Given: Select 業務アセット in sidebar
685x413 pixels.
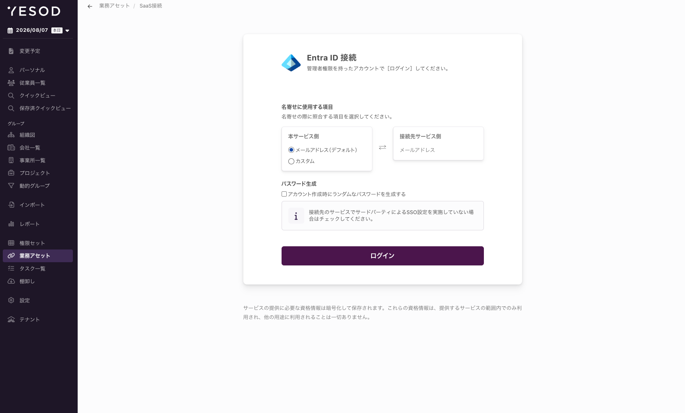Looking at the screenshot, I should coord(38,256).
